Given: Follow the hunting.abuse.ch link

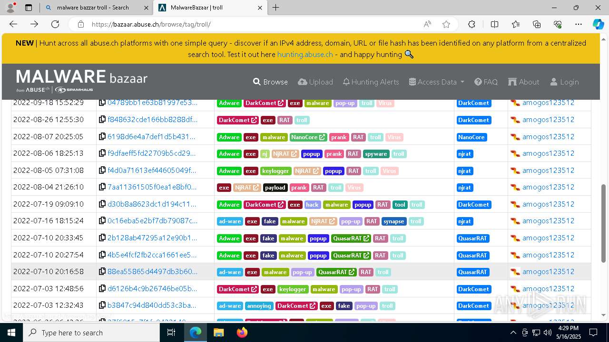Looking at the screenshot, I should [x=305, y=54].
